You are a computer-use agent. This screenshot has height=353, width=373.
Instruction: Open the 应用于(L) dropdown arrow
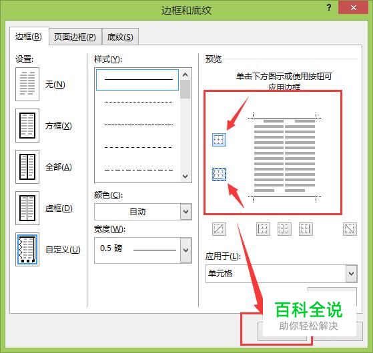click(352, 274)
